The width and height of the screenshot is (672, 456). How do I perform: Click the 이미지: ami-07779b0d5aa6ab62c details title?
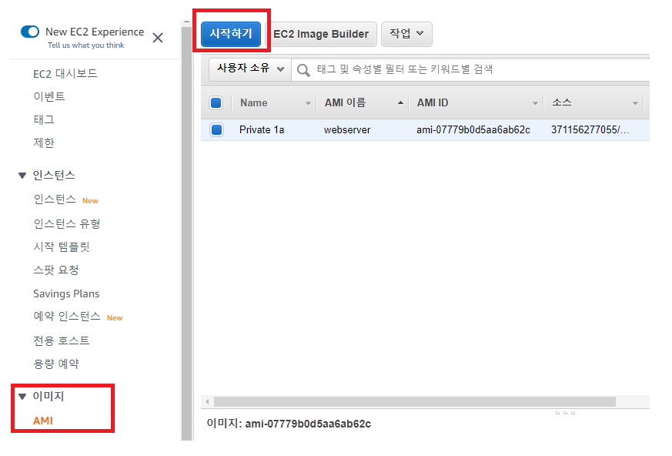[289, 424]
